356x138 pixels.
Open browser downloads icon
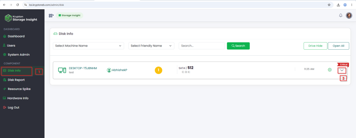point(338,5)
